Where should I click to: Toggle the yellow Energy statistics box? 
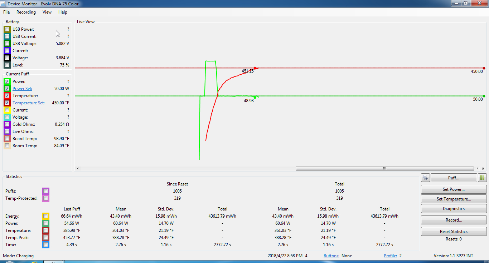pos(45,216)
